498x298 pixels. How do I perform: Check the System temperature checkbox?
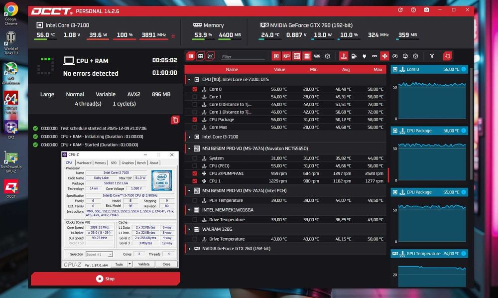(x=195, y=158)
